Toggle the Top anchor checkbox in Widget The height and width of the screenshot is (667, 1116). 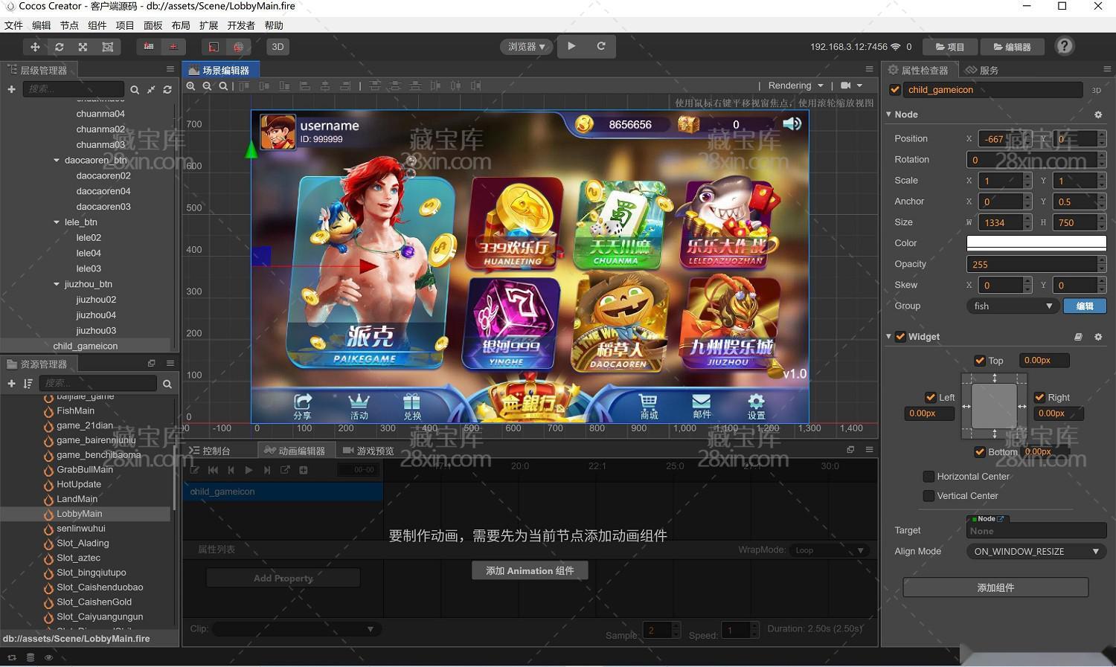(980, 360)
